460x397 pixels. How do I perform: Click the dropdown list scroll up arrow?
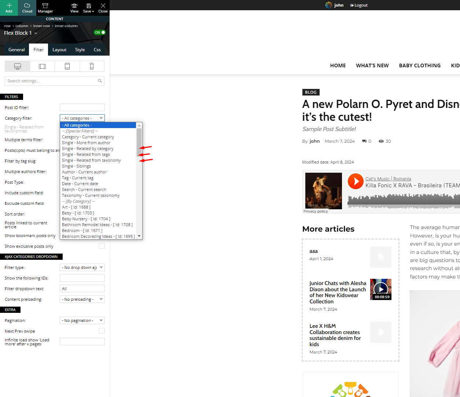pos(139,125)
